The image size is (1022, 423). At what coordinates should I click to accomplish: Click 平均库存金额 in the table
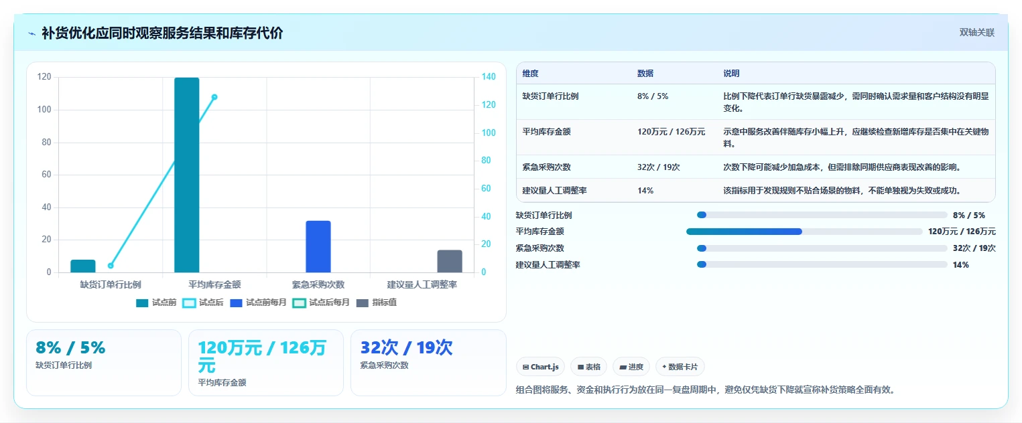pos(546,132)
